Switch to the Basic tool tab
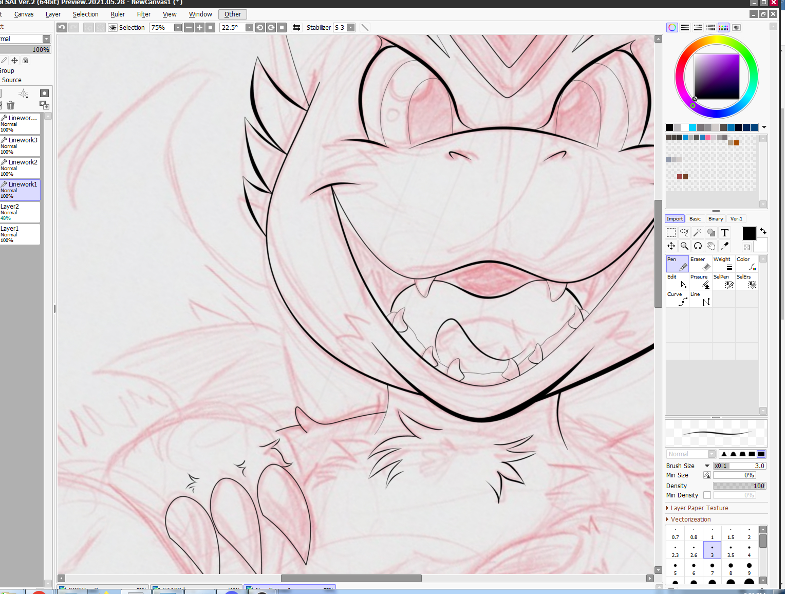 [695, 219]
